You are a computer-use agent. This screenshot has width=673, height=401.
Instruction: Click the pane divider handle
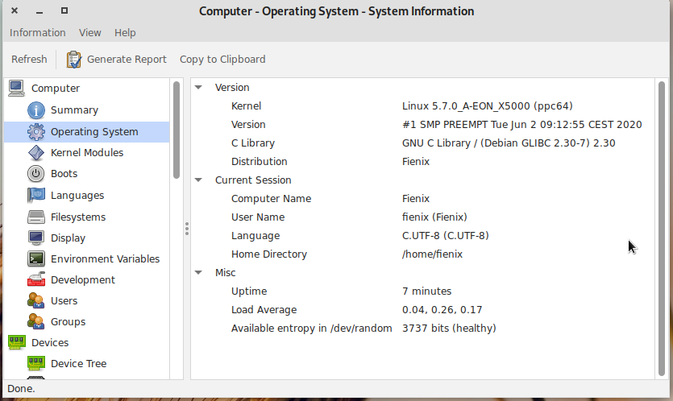tap(186, 229)
